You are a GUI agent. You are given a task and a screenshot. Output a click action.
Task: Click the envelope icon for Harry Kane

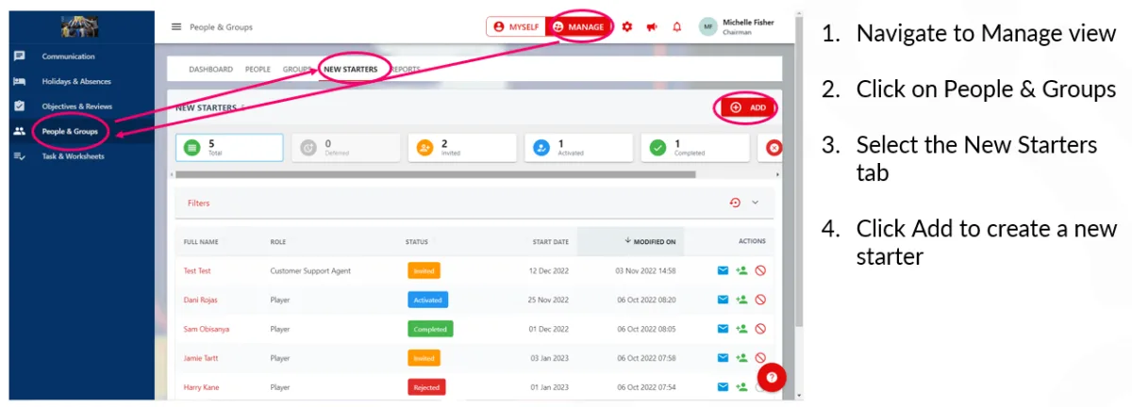(724, 386)
